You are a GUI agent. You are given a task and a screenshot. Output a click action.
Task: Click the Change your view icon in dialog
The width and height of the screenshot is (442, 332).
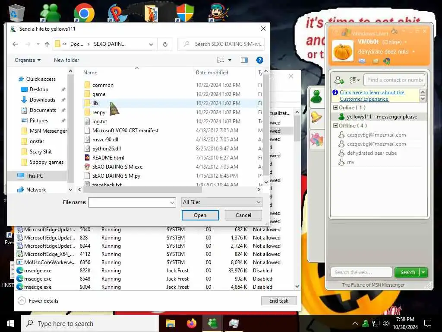click(221, 60)
